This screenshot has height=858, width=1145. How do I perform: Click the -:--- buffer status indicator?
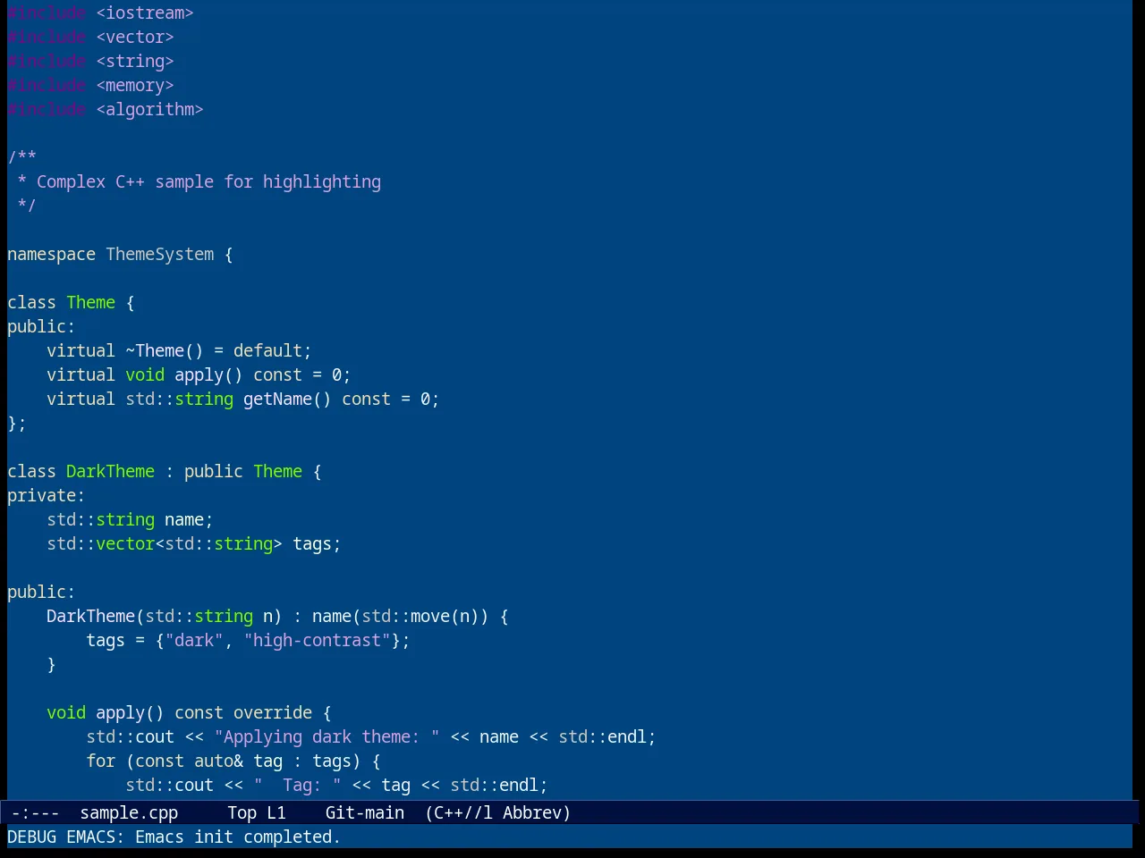(x=36, y=812)
